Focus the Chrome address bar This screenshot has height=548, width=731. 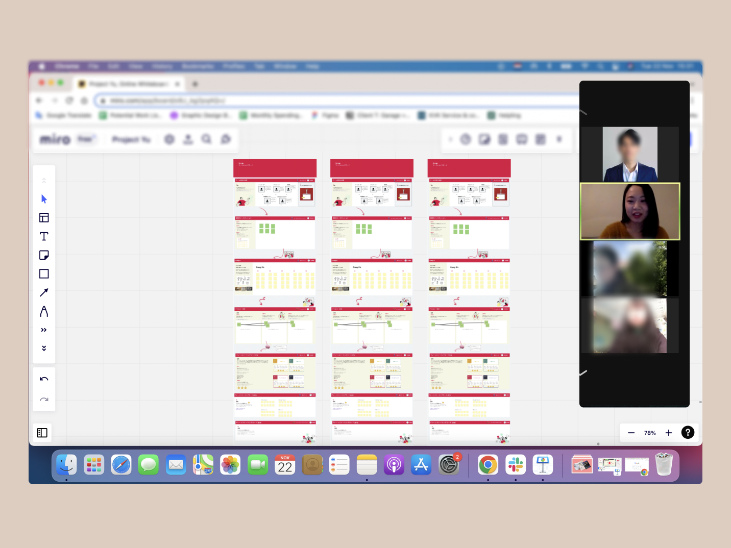pyautogui.click(x=337, y=101)
